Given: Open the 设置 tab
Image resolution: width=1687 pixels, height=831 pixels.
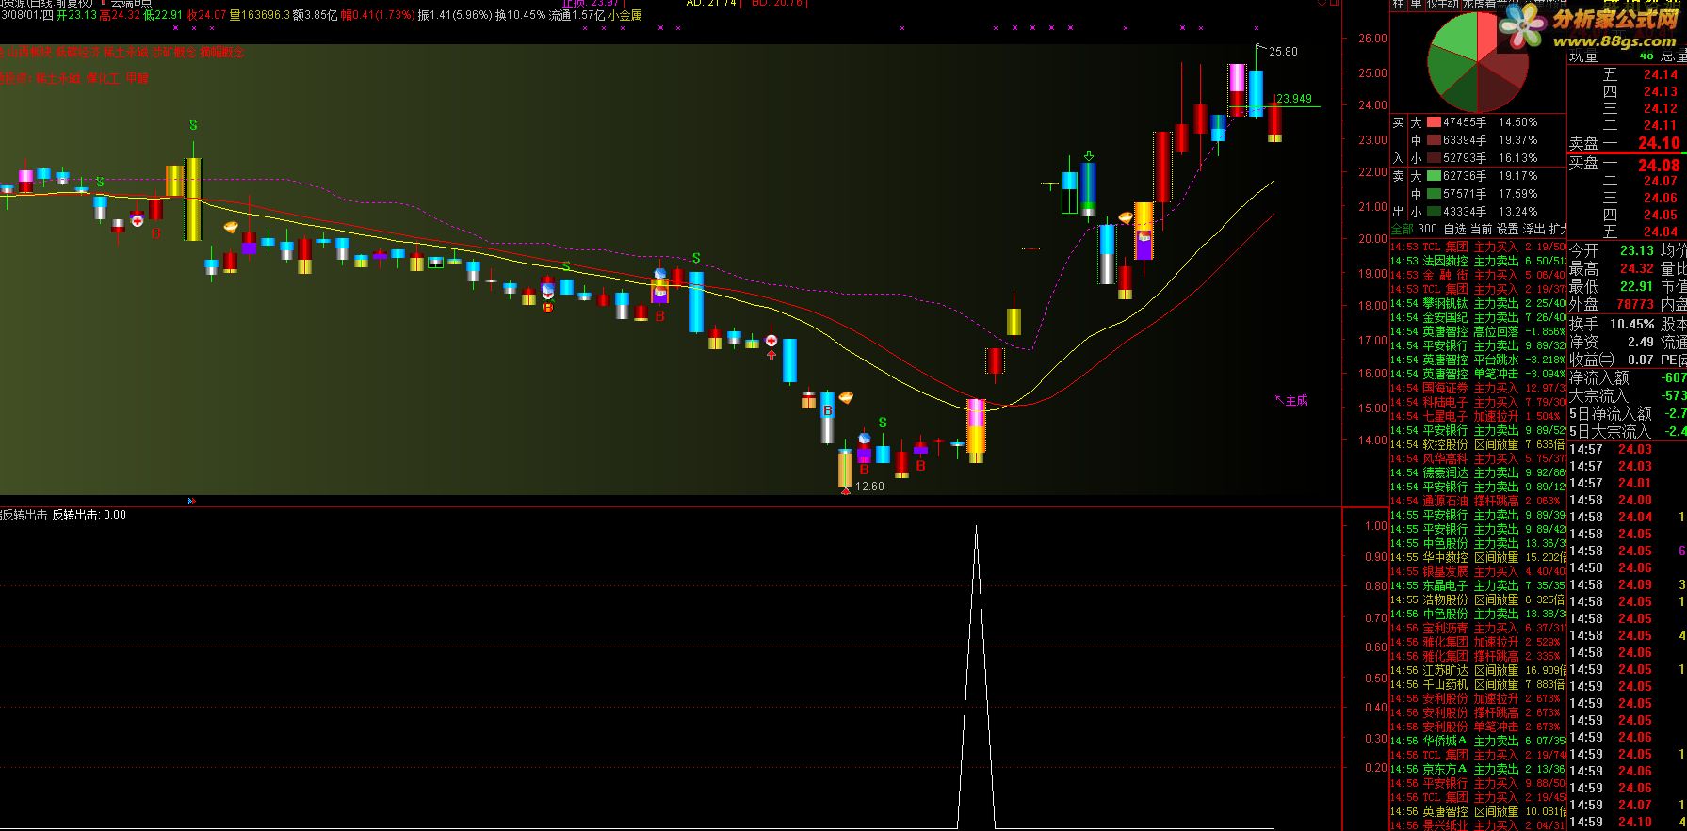Looking at the screenshot, I should (x=1508, y=229).
